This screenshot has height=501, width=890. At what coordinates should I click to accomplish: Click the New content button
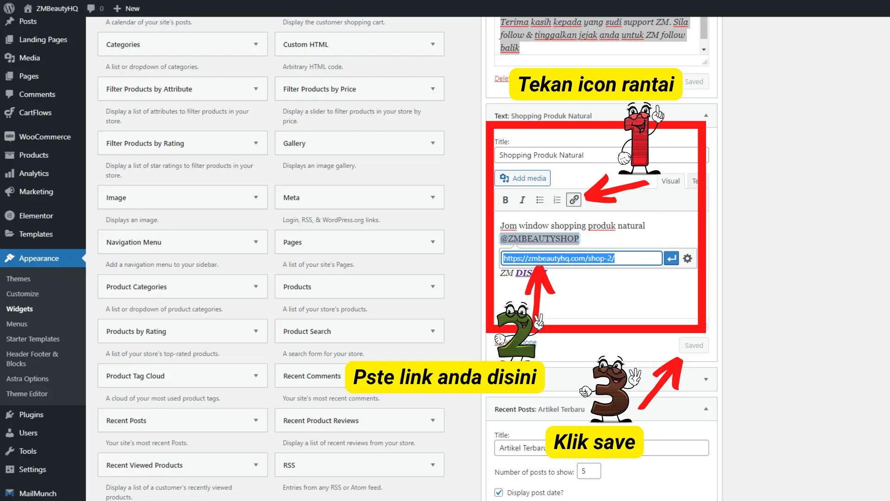point(126,8)
